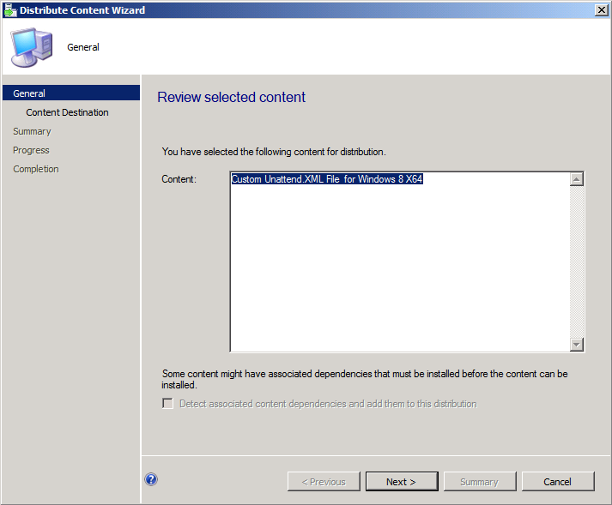The image size is (612, 505).
Task: Toggle Detect associated content dependencies checkbox
Action: (x=167, y=403)
